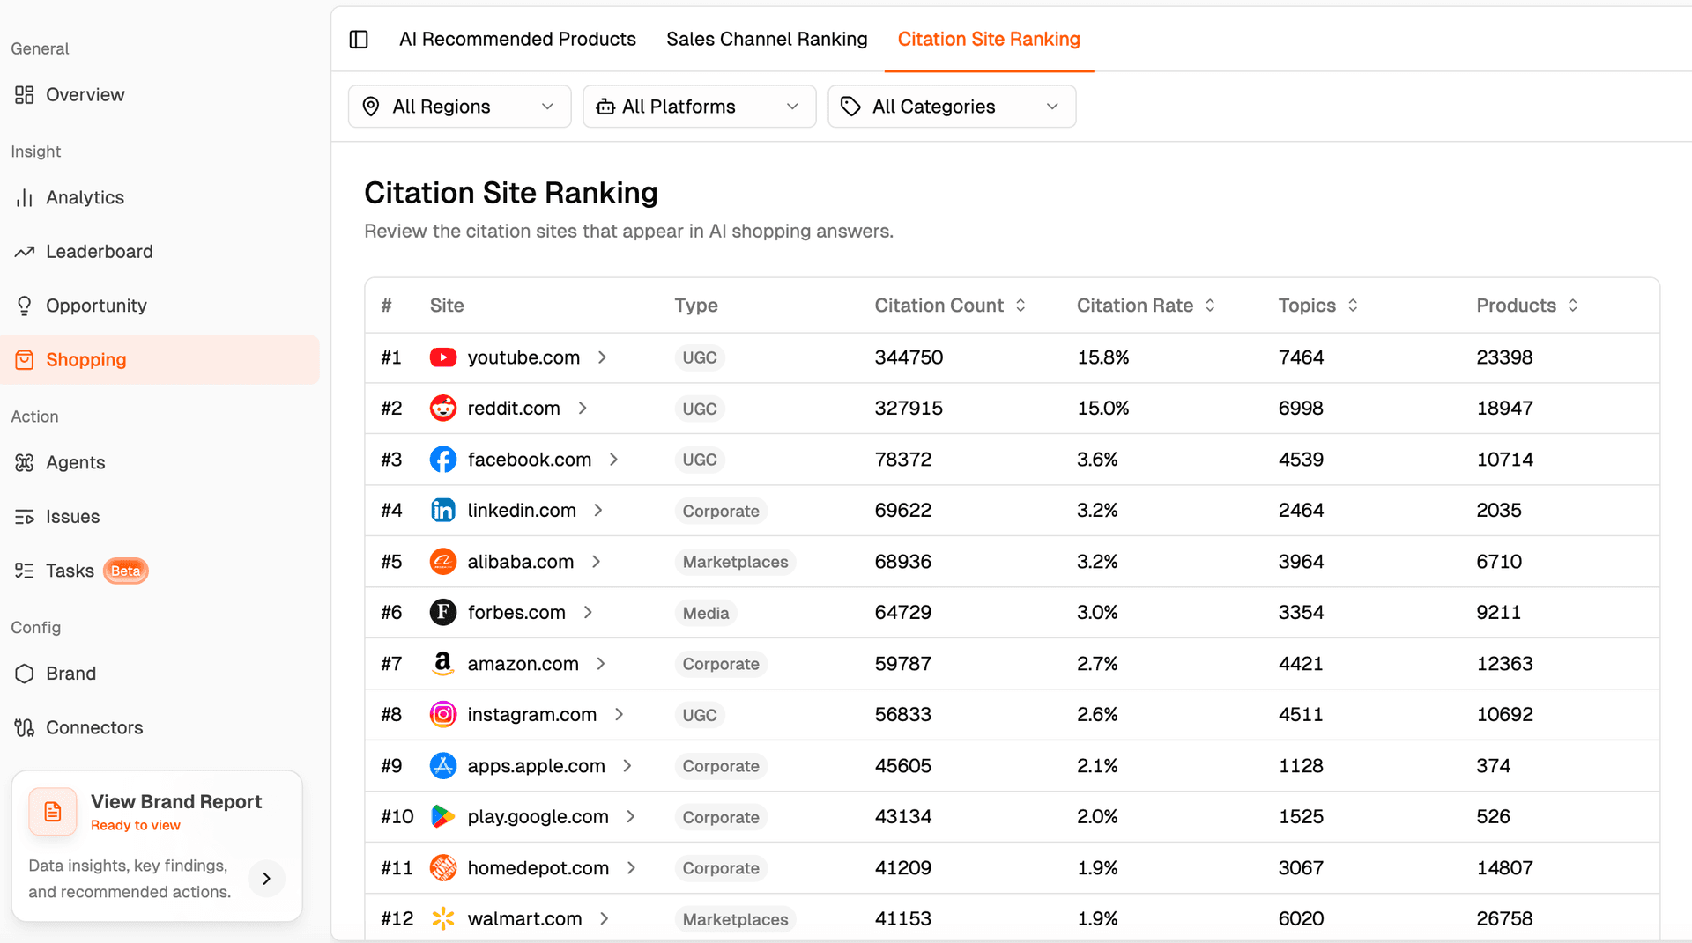Open Agents page
The image size is (1692, 943).
(x=160, y=462)
